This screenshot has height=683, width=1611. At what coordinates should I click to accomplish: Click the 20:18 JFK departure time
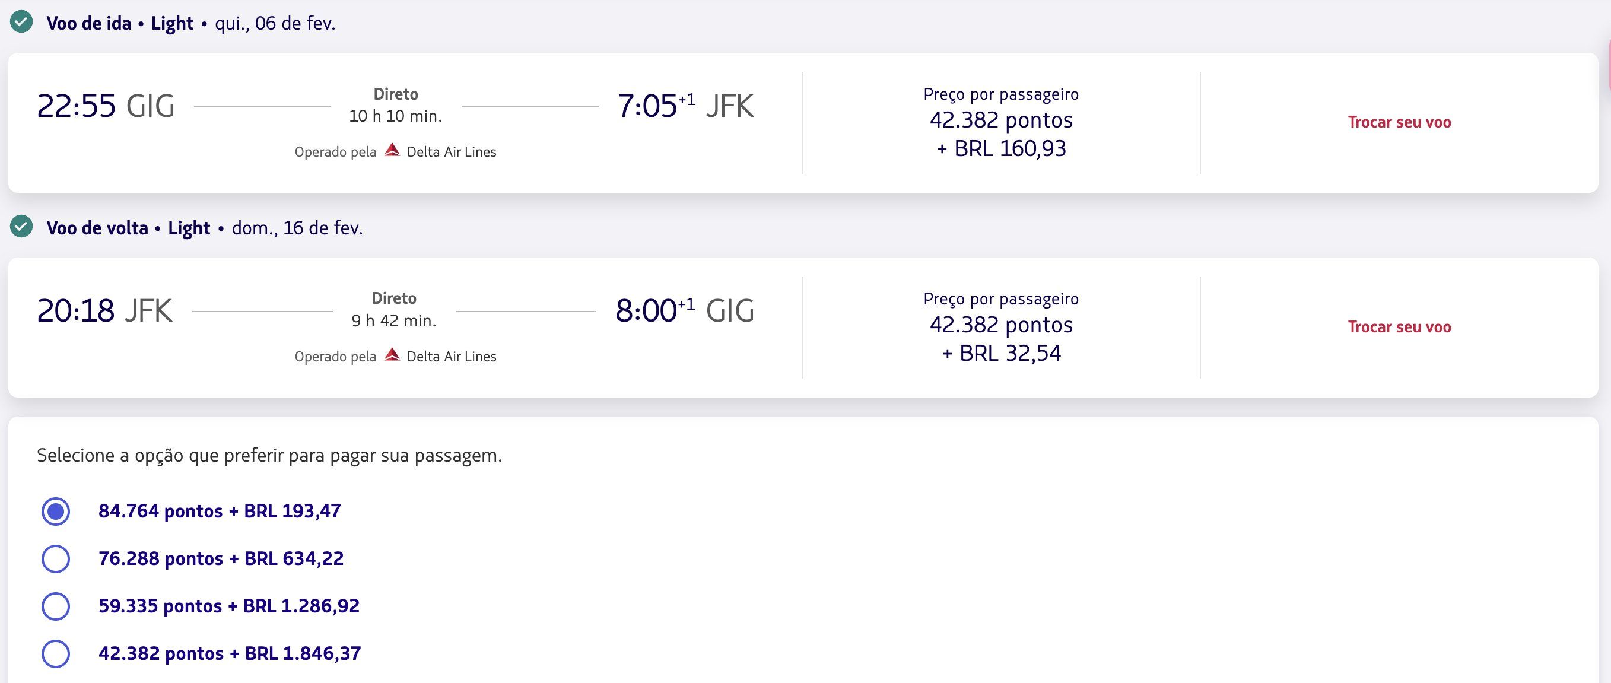(x=104, y=310)
